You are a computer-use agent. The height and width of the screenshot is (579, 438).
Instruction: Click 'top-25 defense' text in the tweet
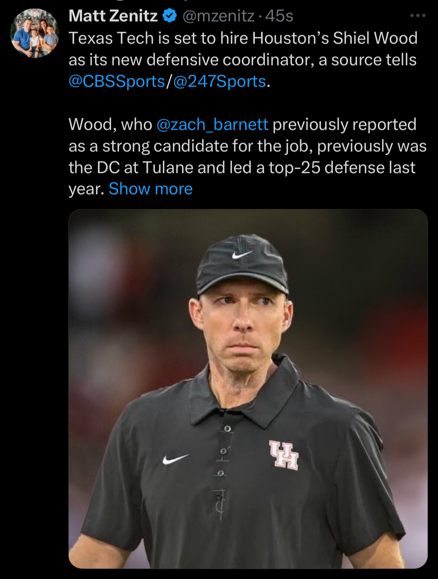point(327,168)
